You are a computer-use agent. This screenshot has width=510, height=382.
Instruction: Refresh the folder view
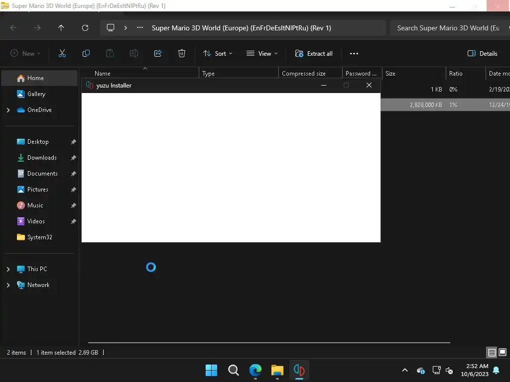85,28
